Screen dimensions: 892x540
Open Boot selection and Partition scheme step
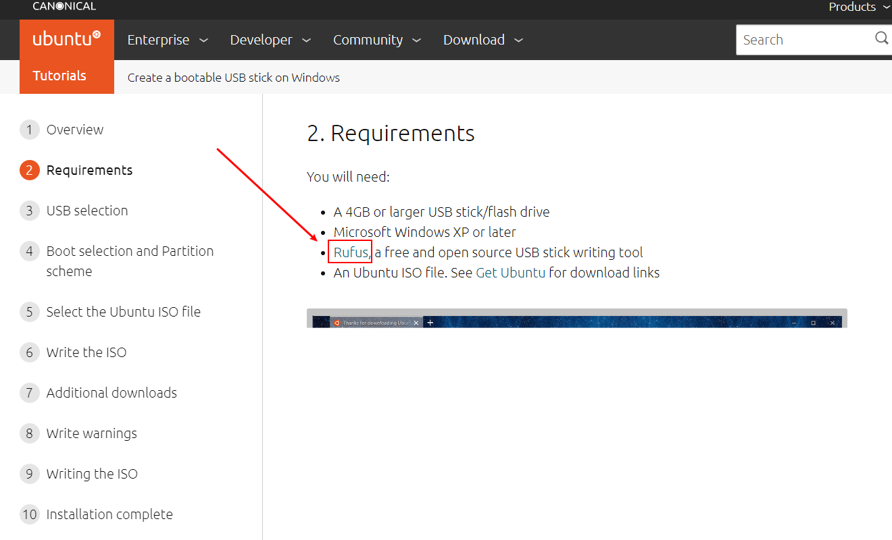tap(118, 261)
